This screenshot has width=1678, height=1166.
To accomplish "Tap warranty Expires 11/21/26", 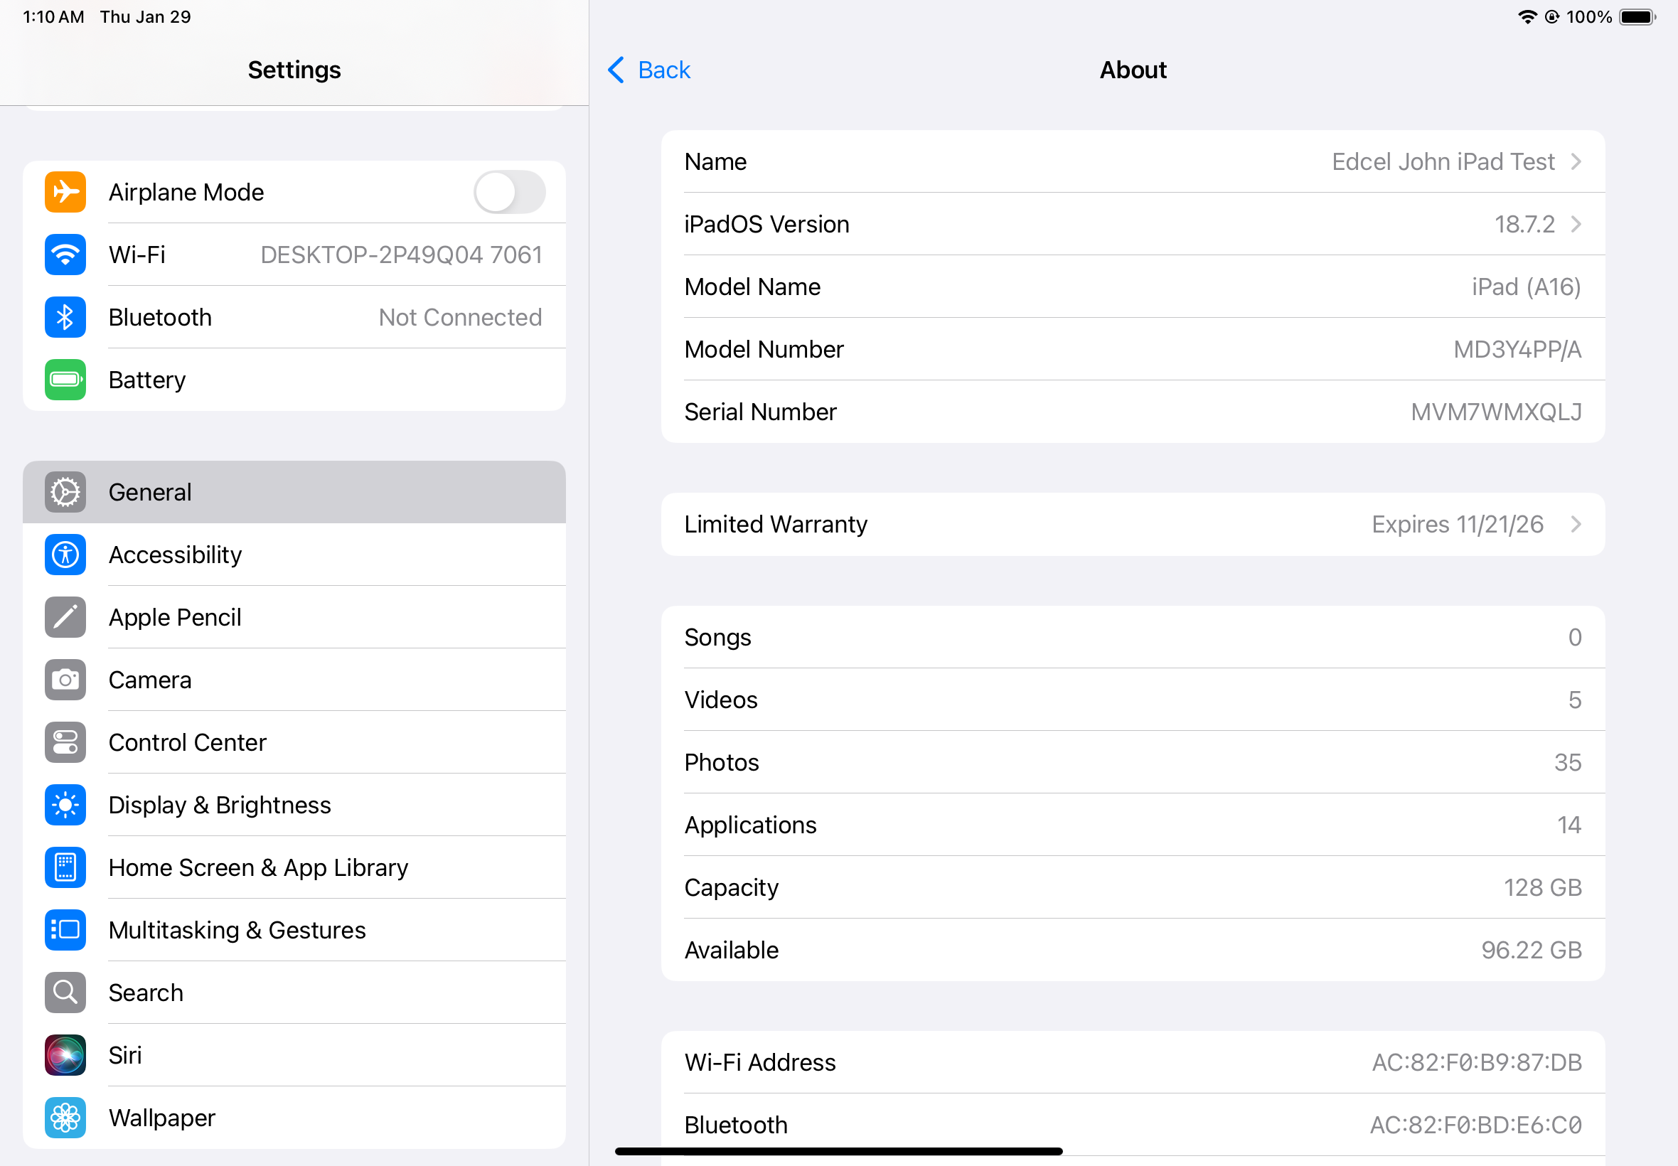I will click(x=1458, y=525).
